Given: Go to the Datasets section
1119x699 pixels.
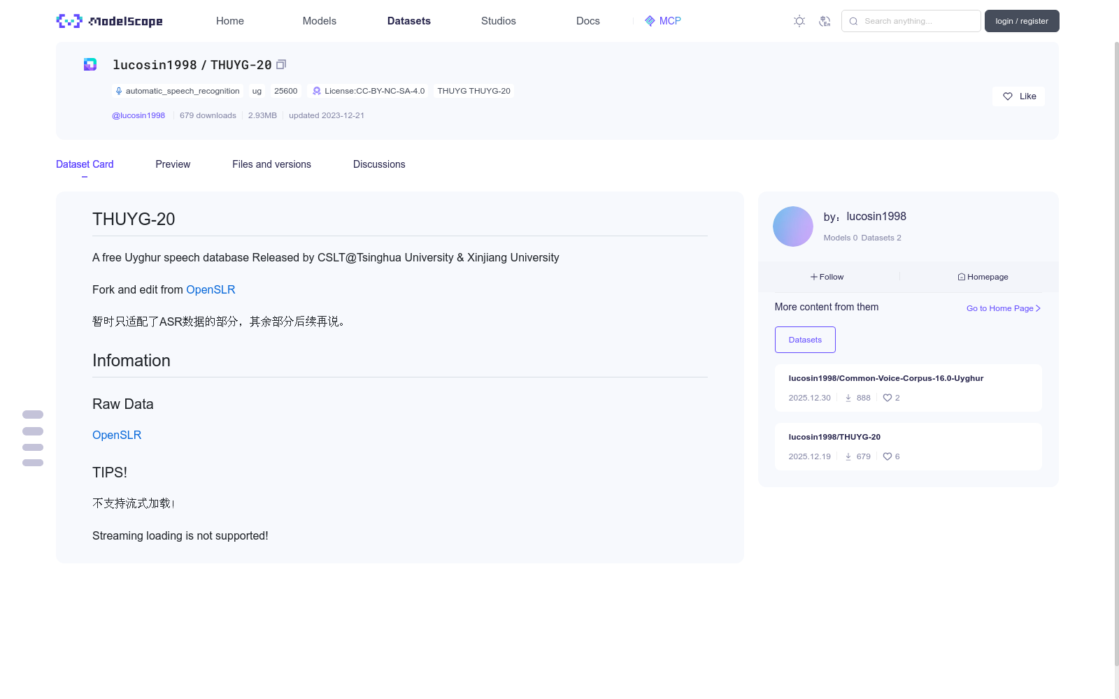Looking at the screenshot, I should click(409, 21).
